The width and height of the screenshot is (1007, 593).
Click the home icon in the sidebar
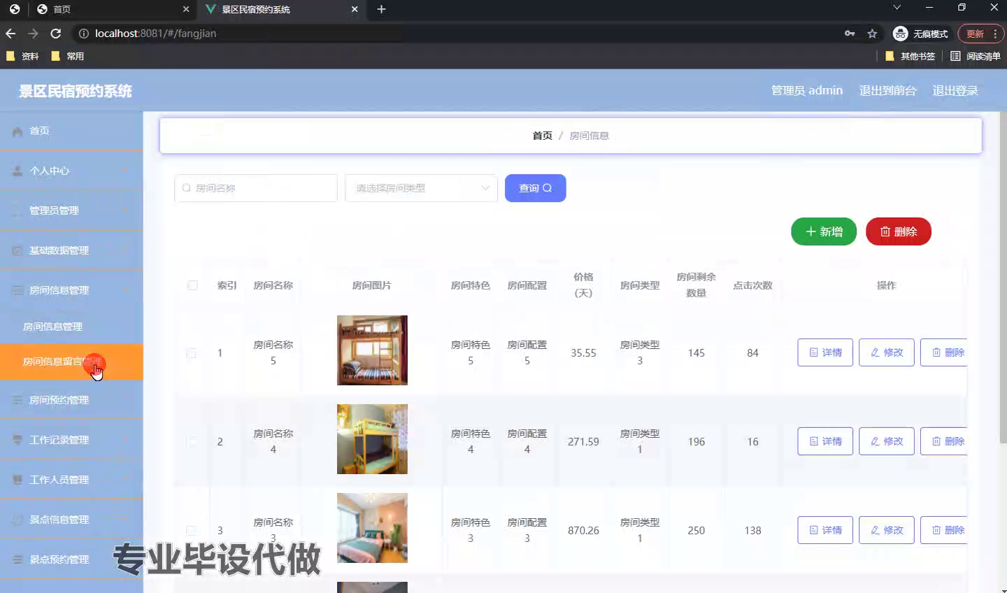[x=17, y=131]
